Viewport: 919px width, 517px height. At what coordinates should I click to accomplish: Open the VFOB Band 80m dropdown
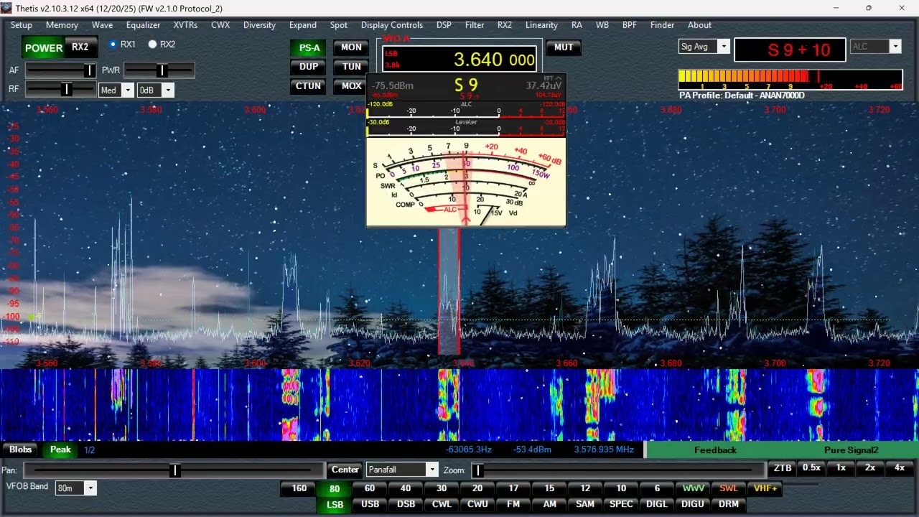click(x=75, y=488)
